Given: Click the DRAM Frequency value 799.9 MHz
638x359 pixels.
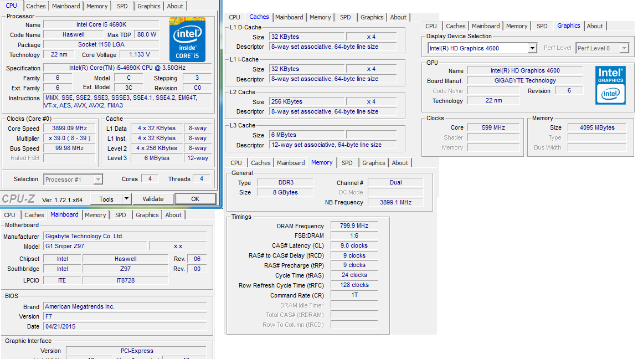Looking at the screenshot, I should coord(354,225).
